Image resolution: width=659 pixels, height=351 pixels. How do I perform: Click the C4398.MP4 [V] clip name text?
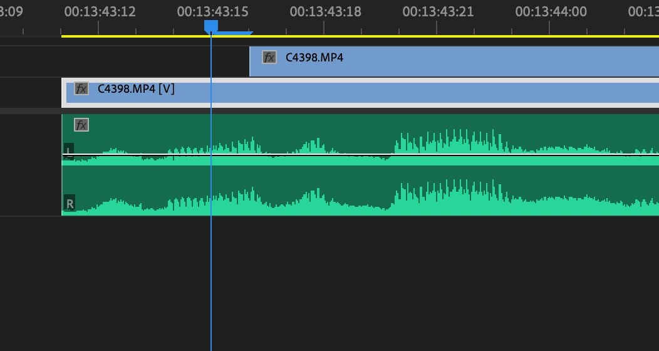[x=136, y=89]
